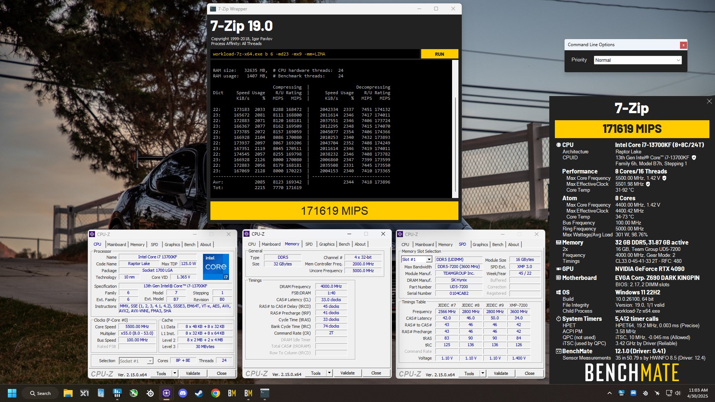The width and height of the screenshot is (715, 402).
Task: Click Validate in CPU-Z CPU window
Action: pyautogui.click(x=193, y=373)
